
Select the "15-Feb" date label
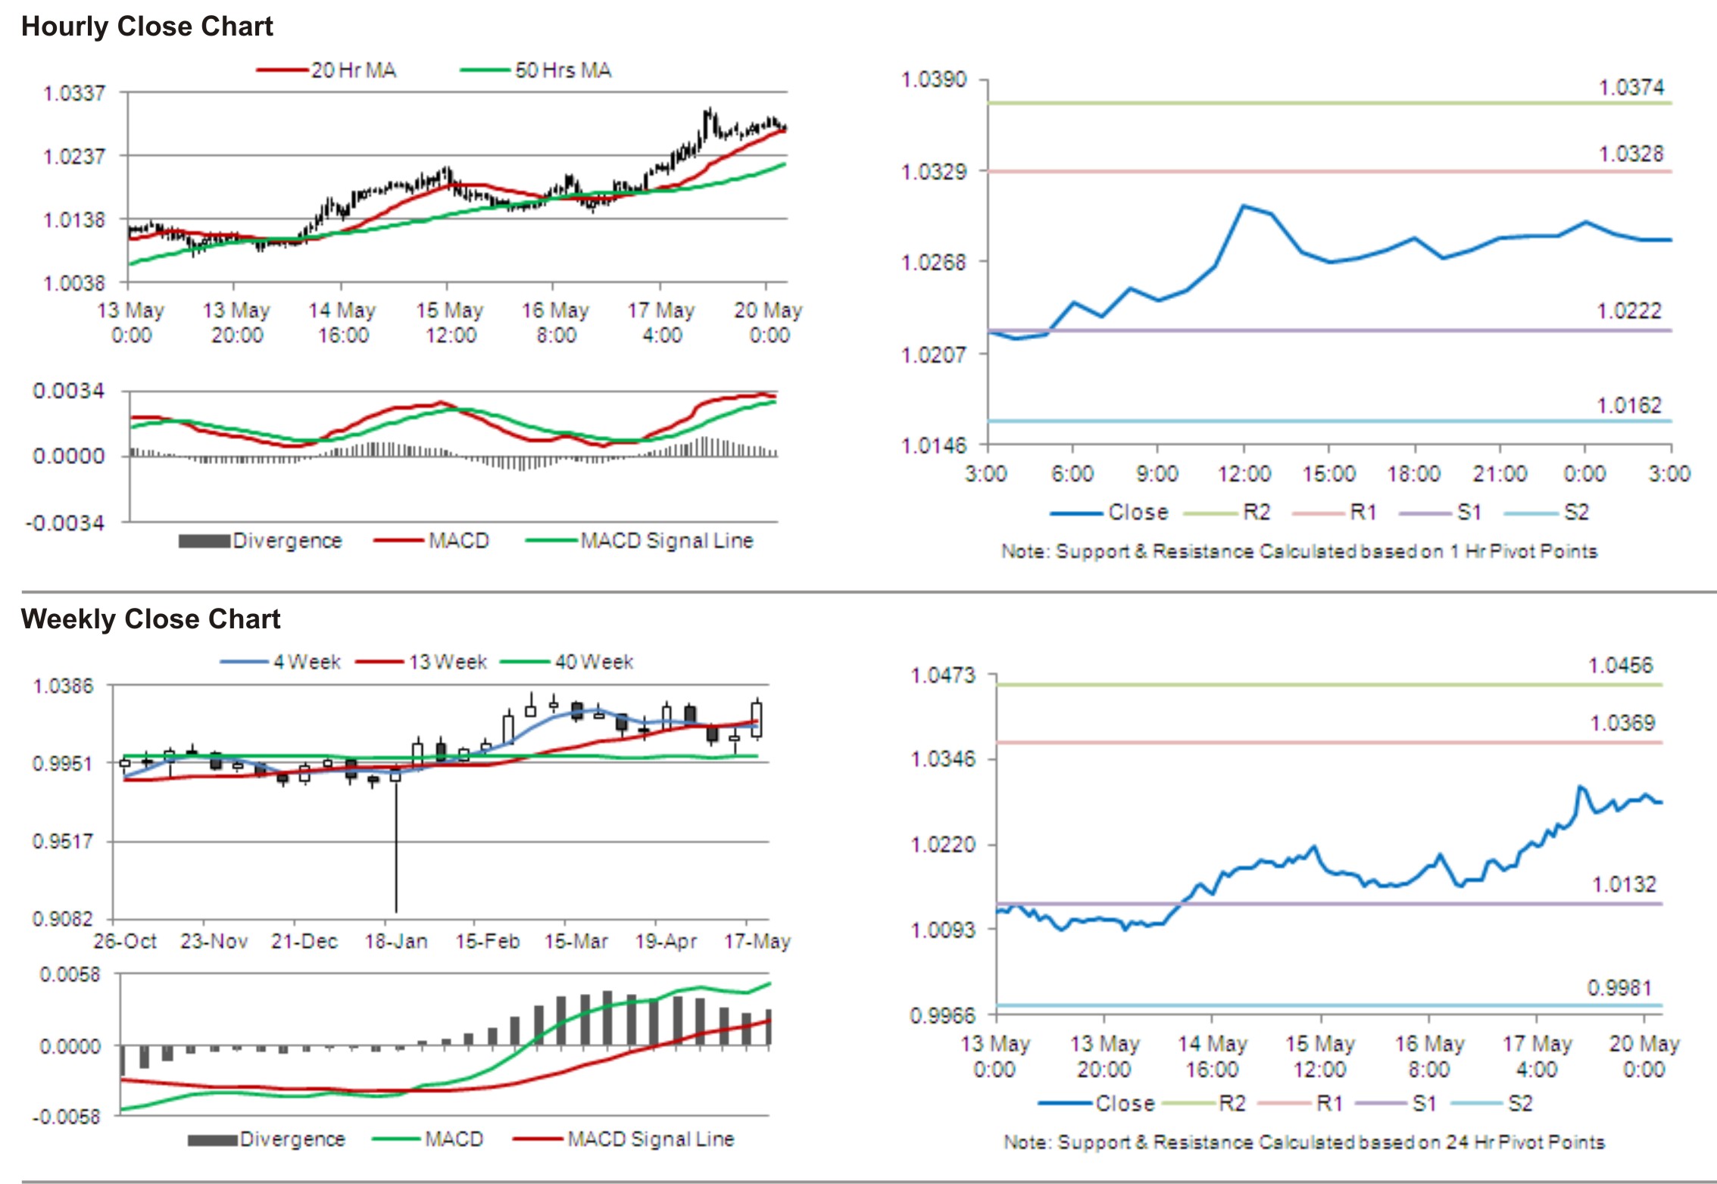click(488, 942)
